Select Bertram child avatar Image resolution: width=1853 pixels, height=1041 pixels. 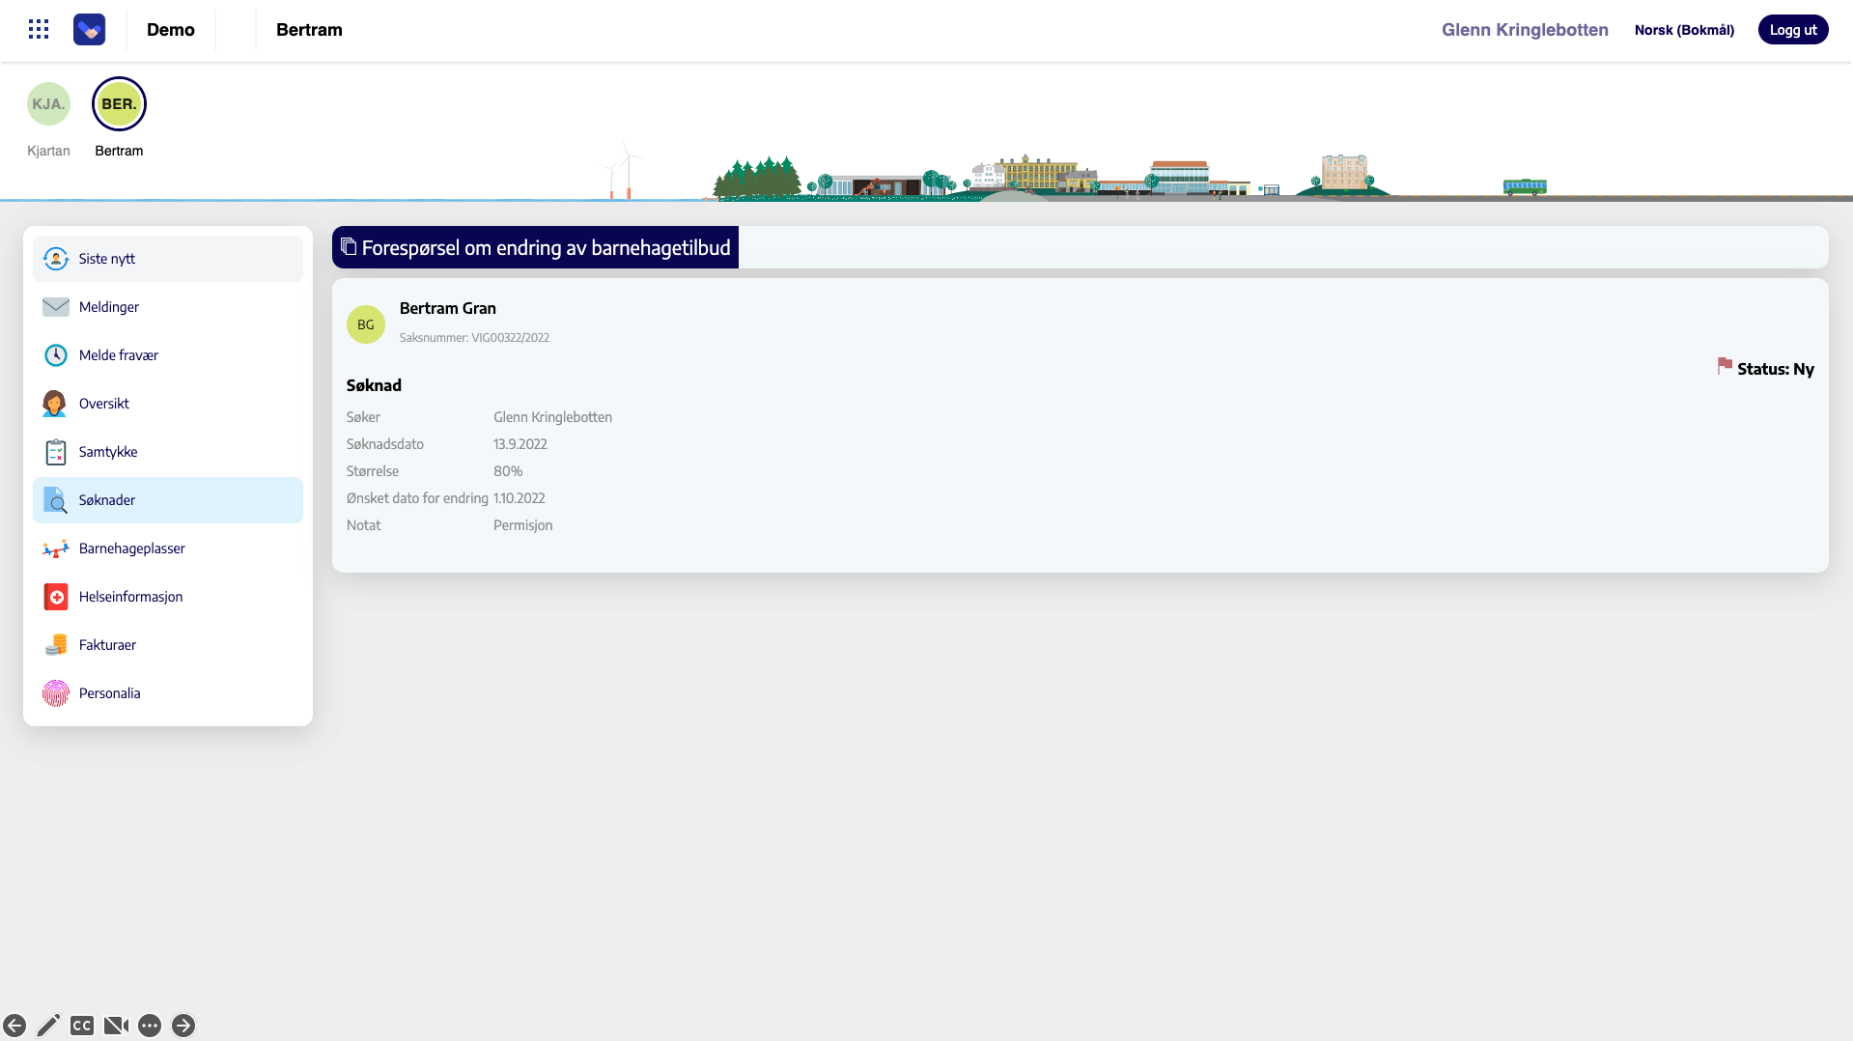(x=119, y=104)
